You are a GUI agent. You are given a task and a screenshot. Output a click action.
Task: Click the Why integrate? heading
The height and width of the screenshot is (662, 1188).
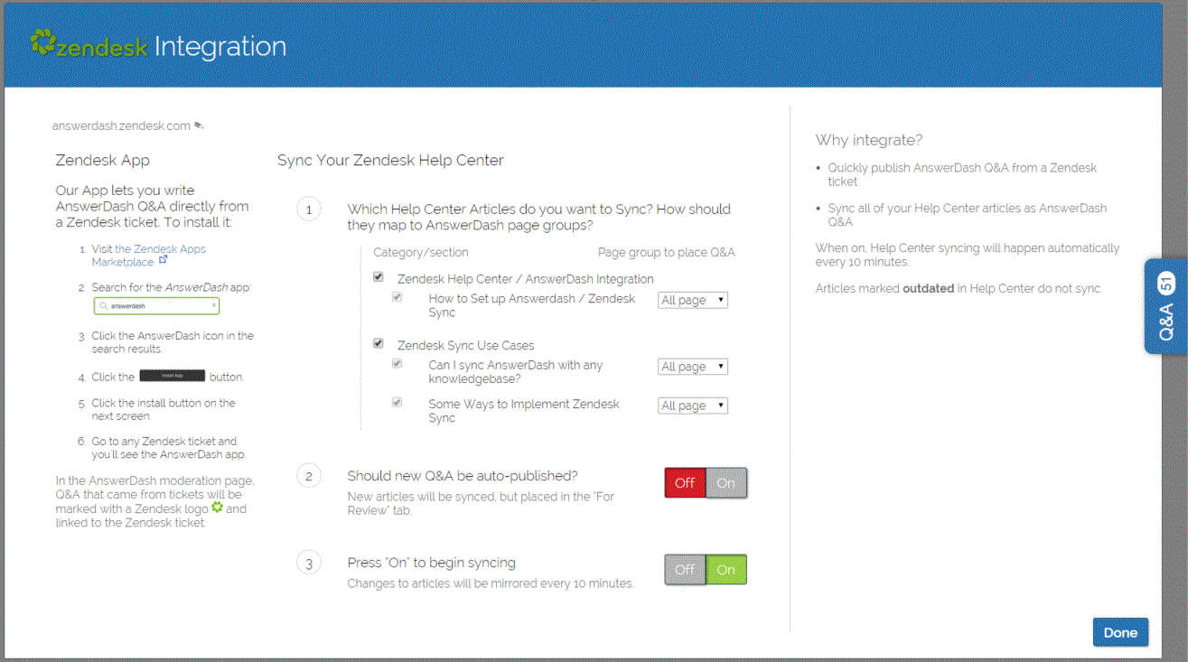[x=869, y=140]
